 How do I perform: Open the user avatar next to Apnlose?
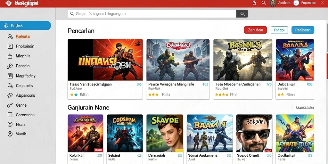pos(273,3)
